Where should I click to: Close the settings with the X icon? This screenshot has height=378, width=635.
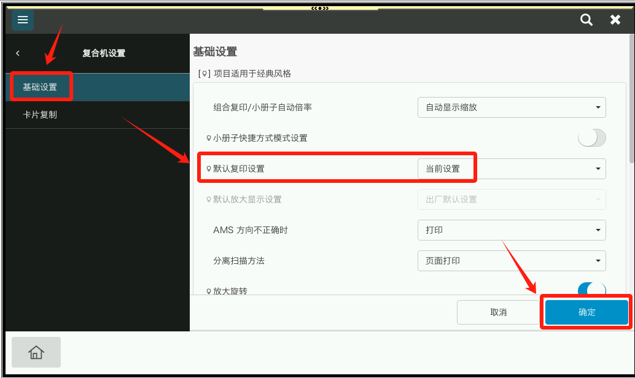coord(615,20)
